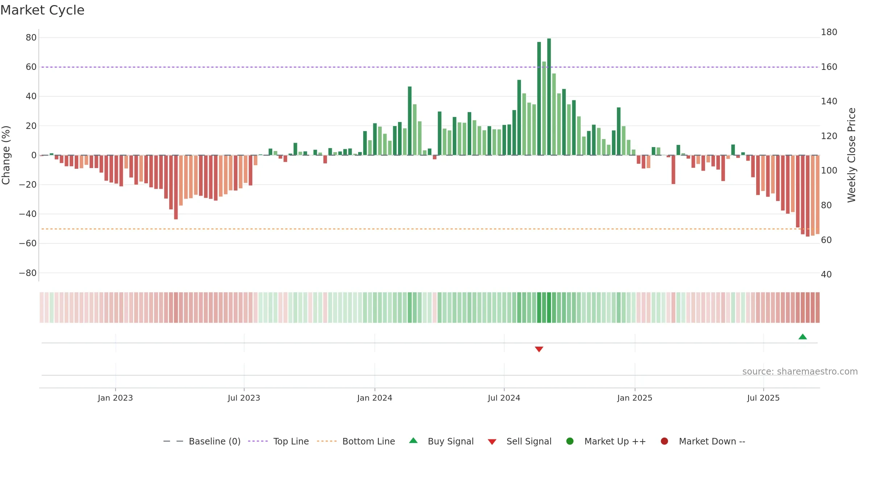Click the source: sharemaestro.com text

[800, 371]
